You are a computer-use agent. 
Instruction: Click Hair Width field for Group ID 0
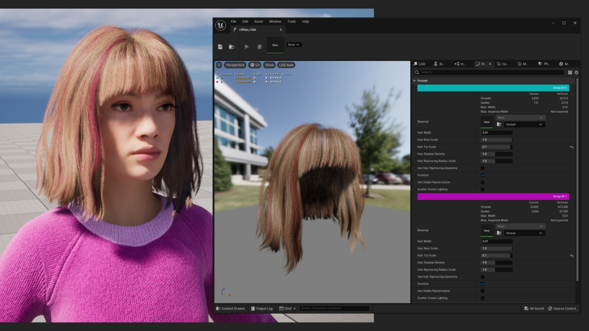(496, 132)
